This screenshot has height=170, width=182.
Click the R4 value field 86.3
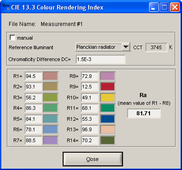point(33,108)
